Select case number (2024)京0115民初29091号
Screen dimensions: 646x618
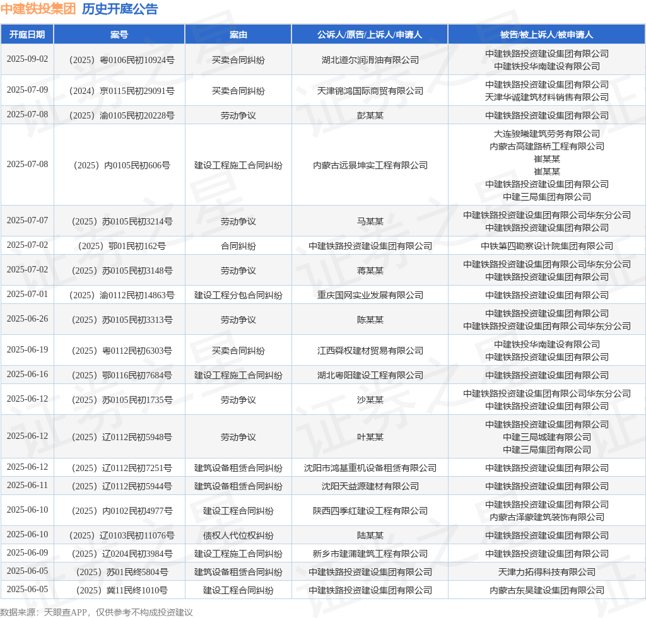click(x=122, y=91)
